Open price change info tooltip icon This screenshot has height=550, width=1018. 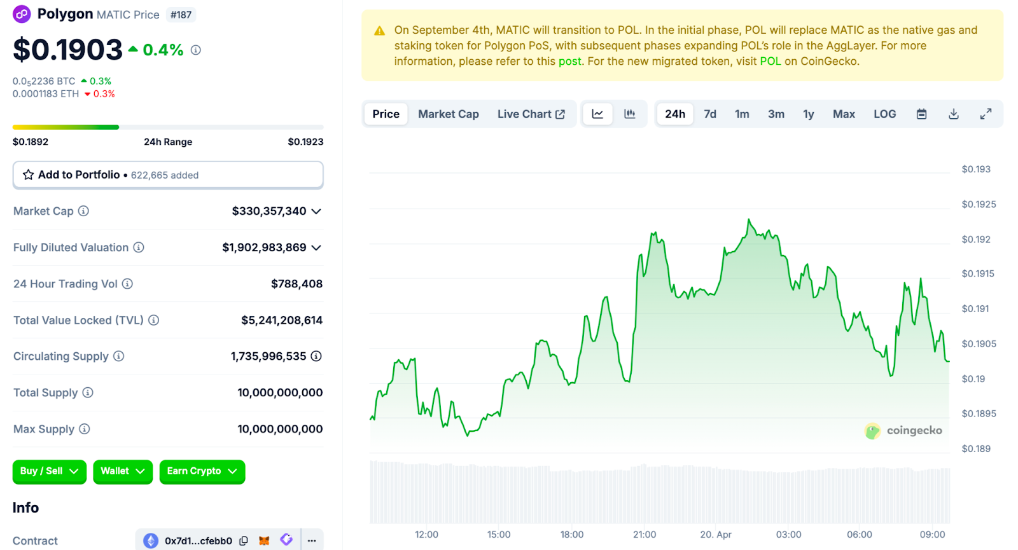(x=196, y=50)
